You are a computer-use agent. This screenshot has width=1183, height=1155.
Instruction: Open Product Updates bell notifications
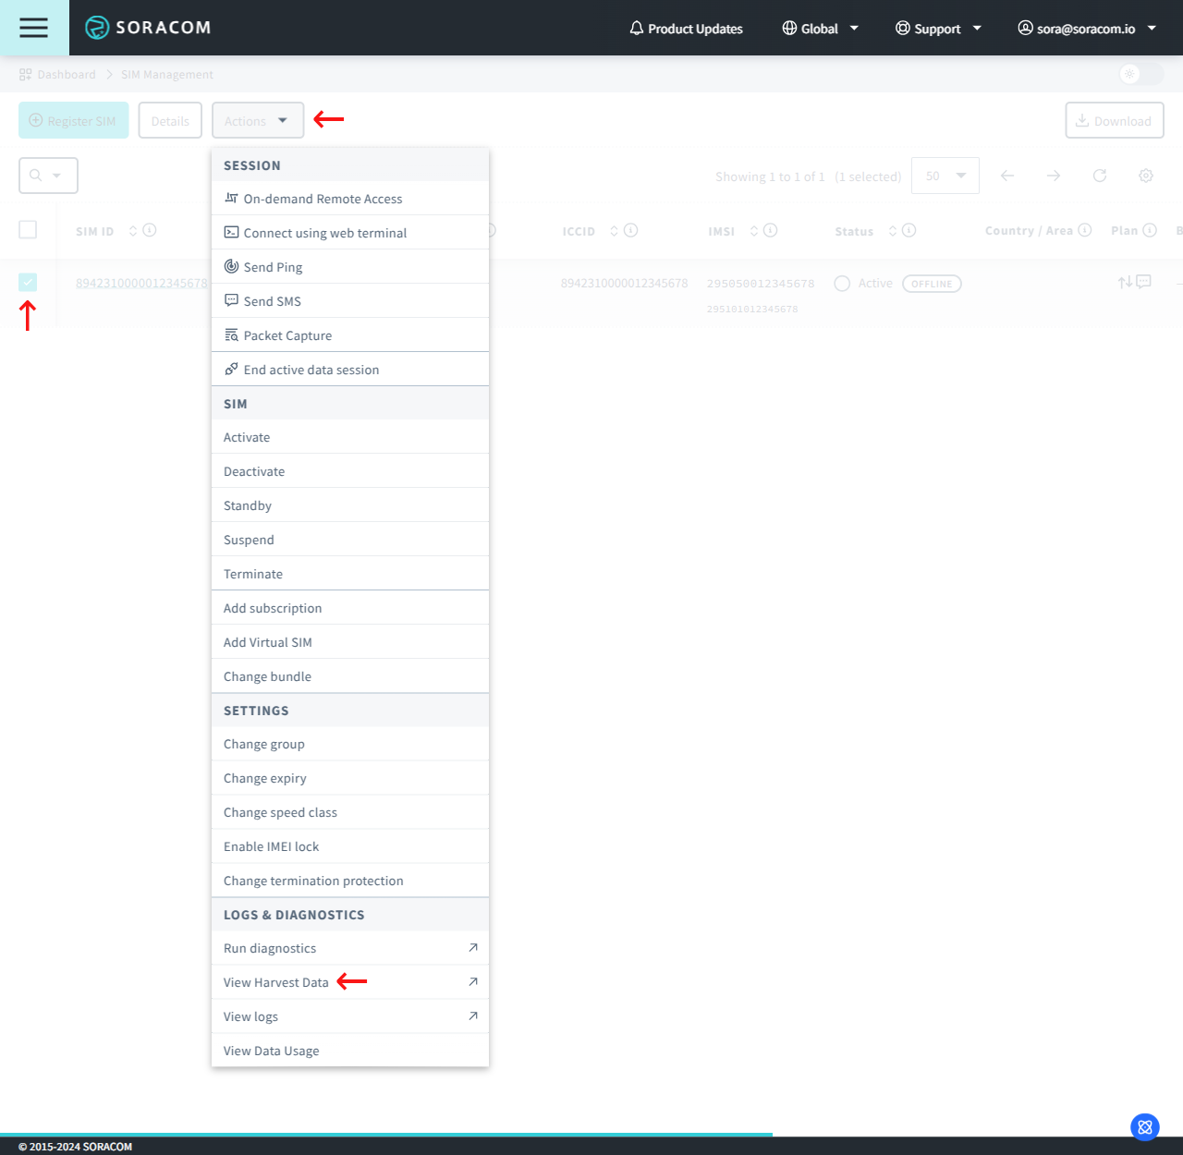click(686, 29)
